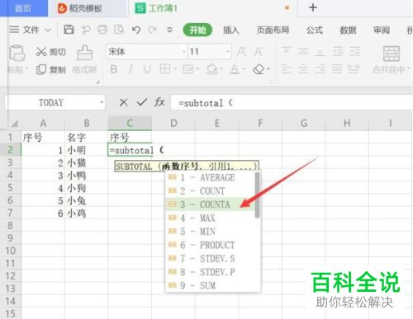Image resolution: width=413 pixels, height=319 pixels.
Task: Align text right horizontally
Action: pos(320,68)
